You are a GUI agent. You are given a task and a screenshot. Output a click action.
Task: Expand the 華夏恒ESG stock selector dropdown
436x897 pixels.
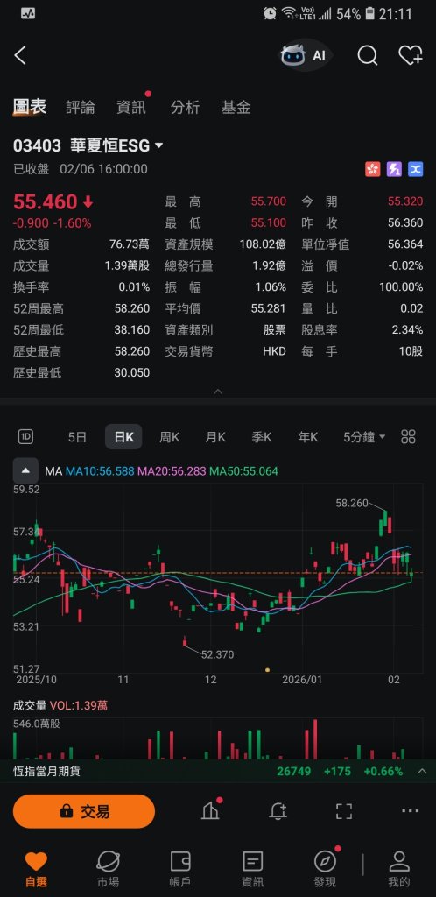coord(158,146)
